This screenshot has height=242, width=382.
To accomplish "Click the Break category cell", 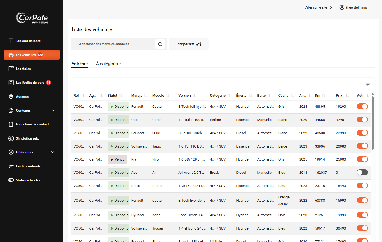I will tap(214, 173).
